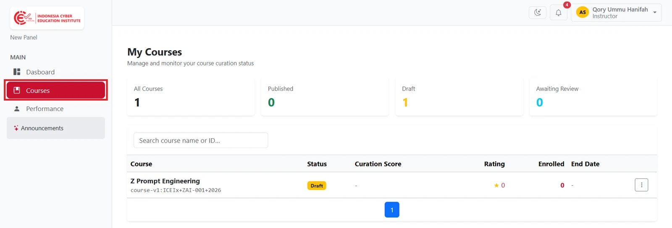Open the All Courses summary card
The height and width of the screenshot is (228, 672).
191,96
